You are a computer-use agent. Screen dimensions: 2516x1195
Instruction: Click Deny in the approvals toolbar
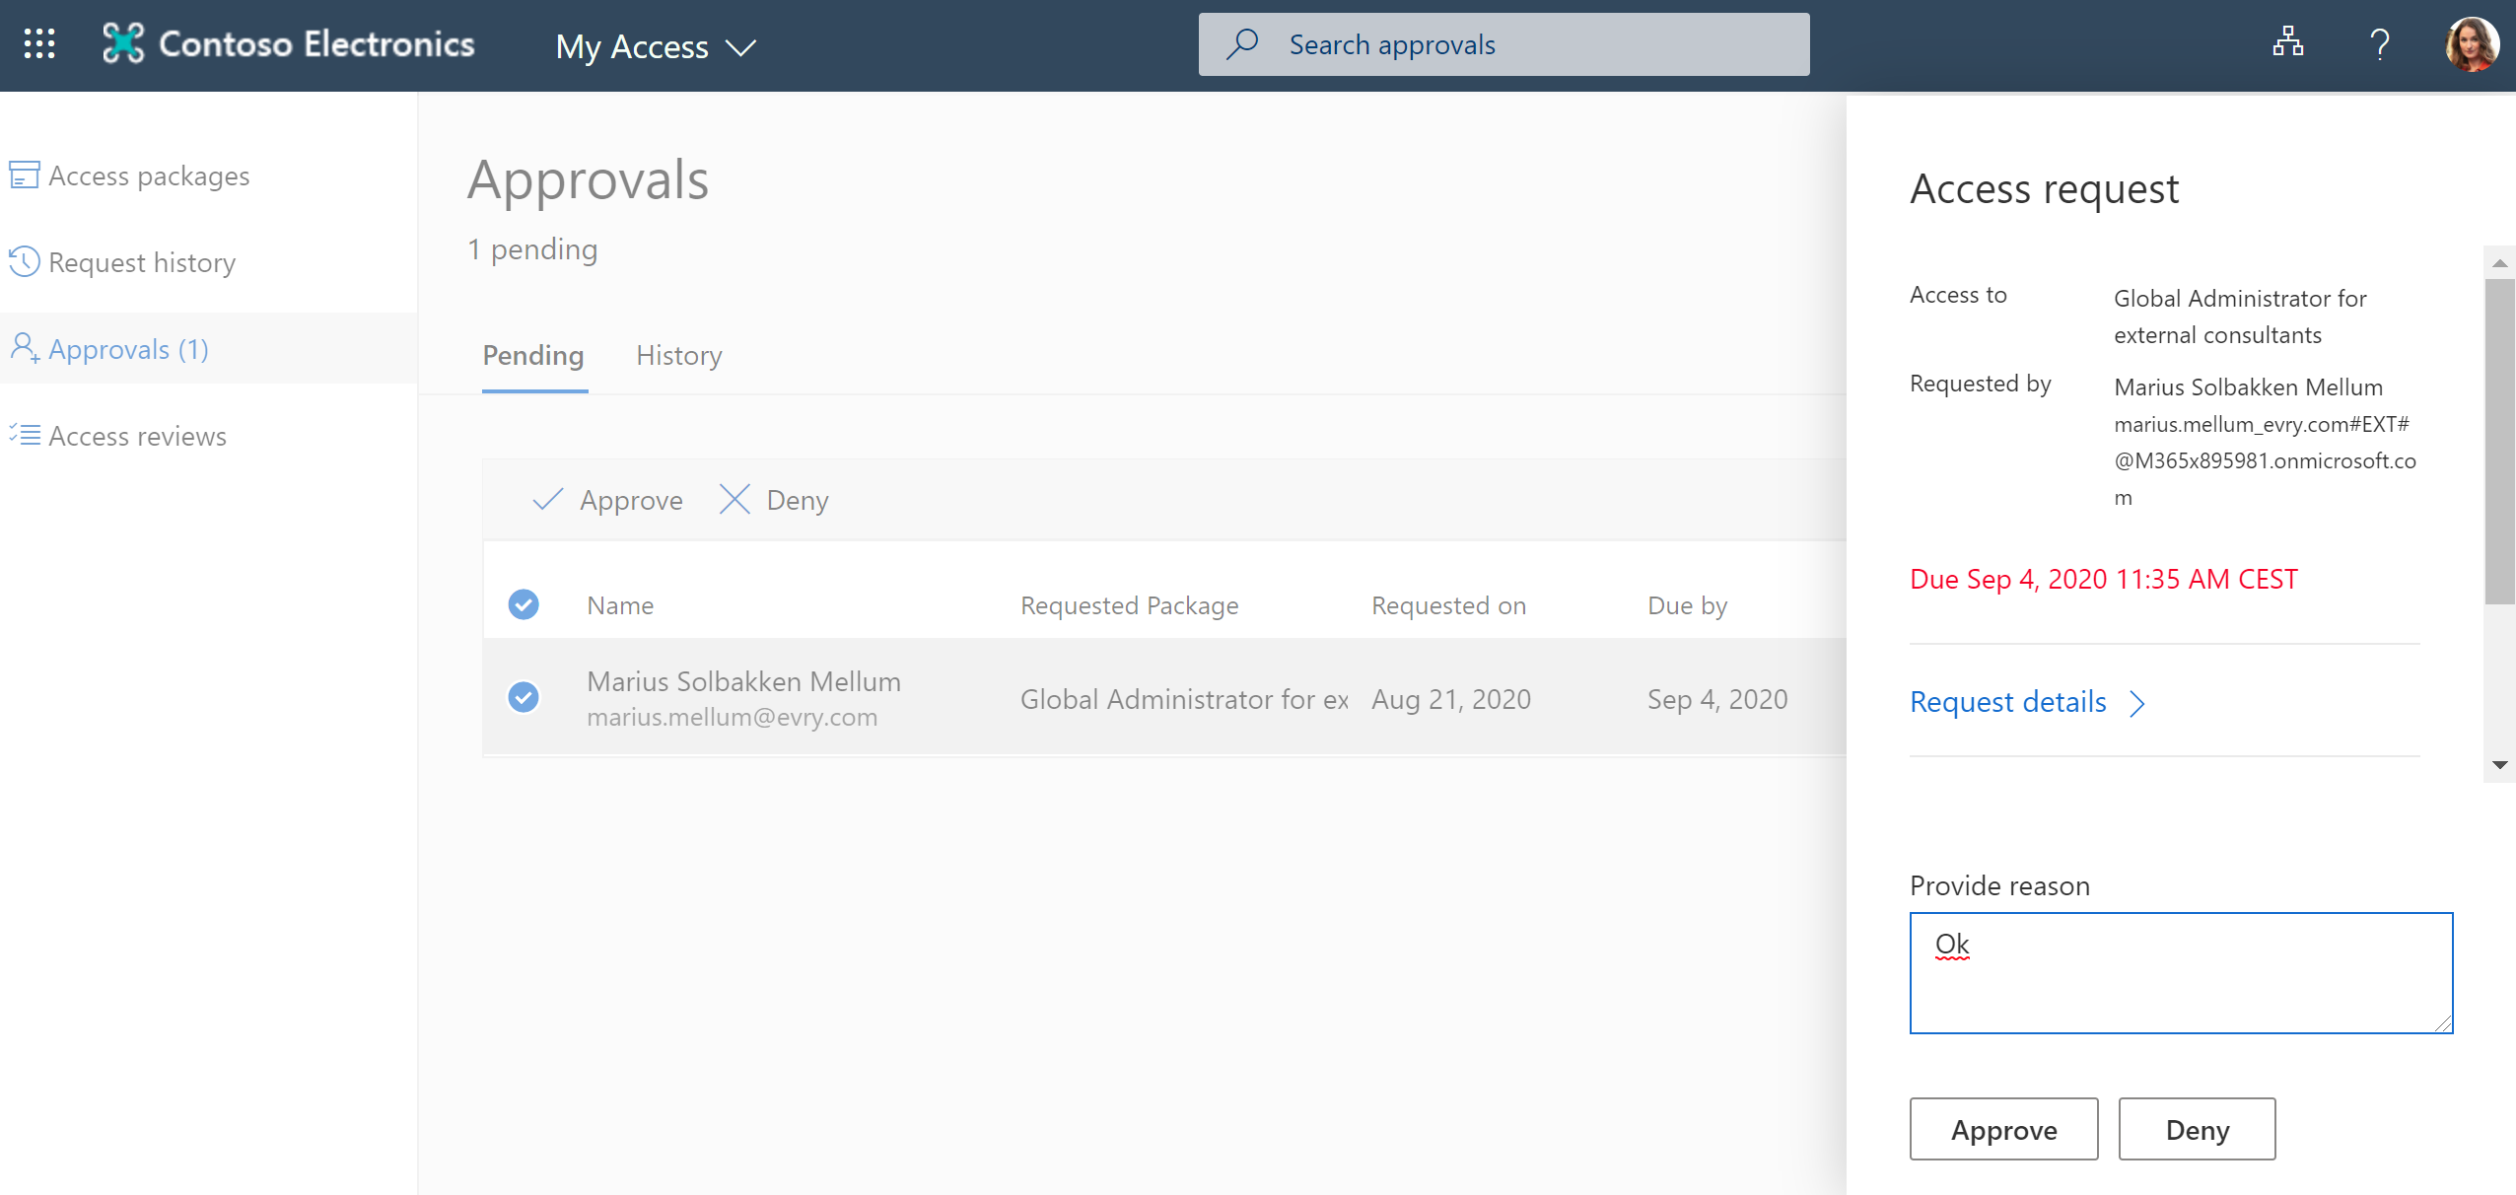point(773,500)
